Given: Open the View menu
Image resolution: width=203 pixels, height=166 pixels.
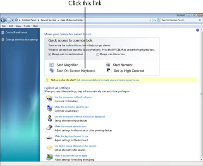Looking at the screenshot, I should pos(18,26).
